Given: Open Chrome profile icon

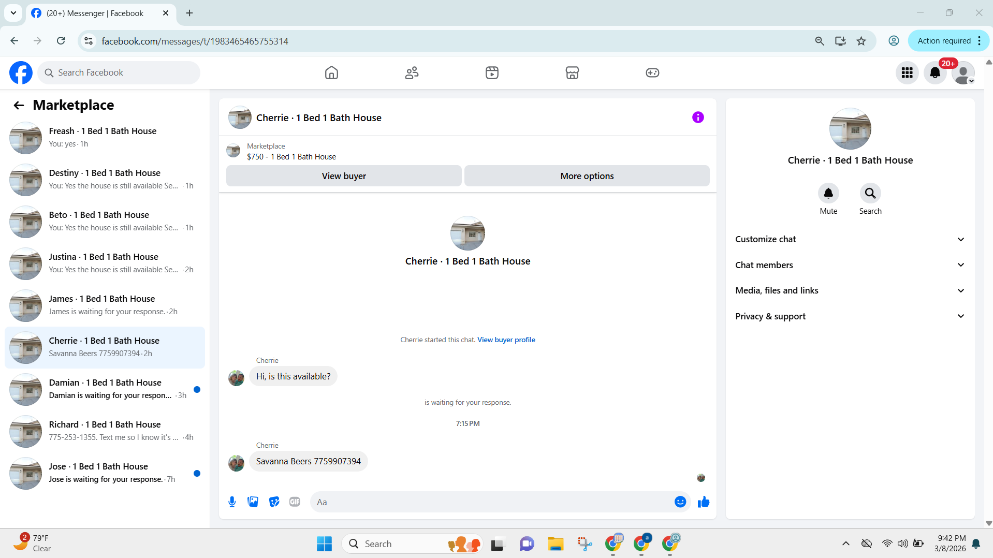Looking at the screenshot, I should (894, 41).
